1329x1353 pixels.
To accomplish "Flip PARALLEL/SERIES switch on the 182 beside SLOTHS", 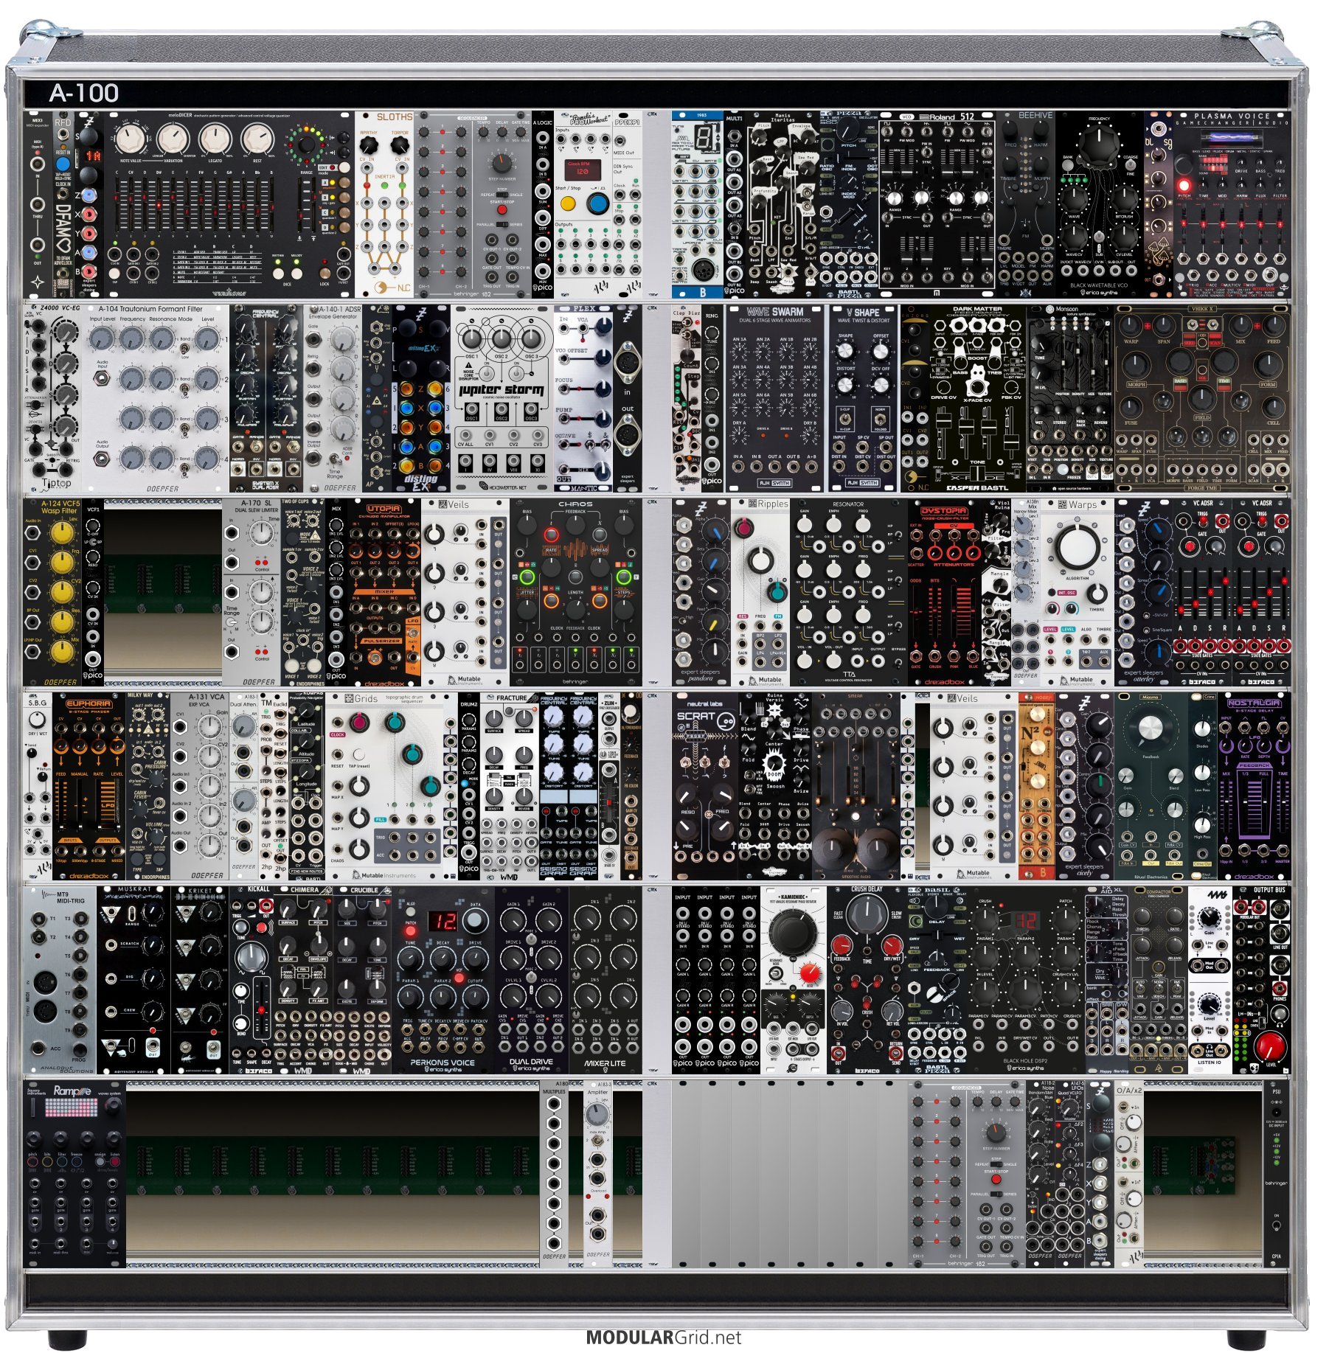I will [x=502, y=224].
